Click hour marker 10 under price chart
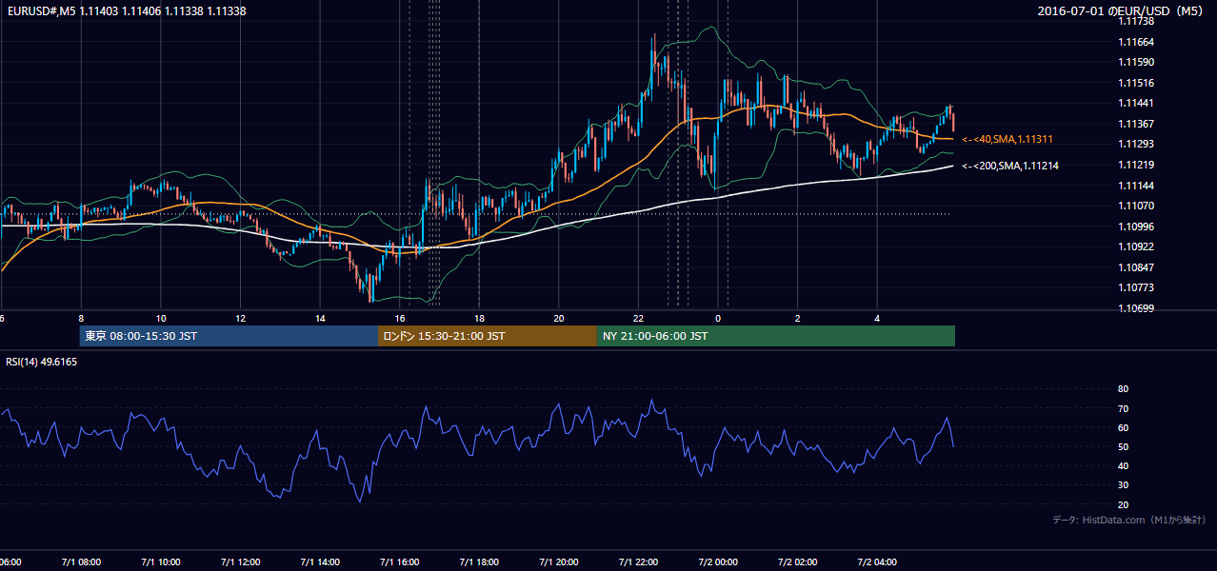 [x=161, y=319]
